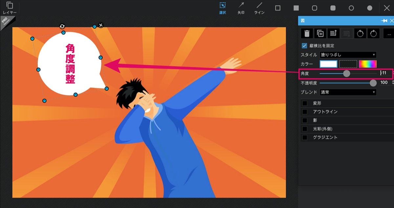Select the outlined rectangle shape tool
394x208 pixels.
(x=278, y=8)
